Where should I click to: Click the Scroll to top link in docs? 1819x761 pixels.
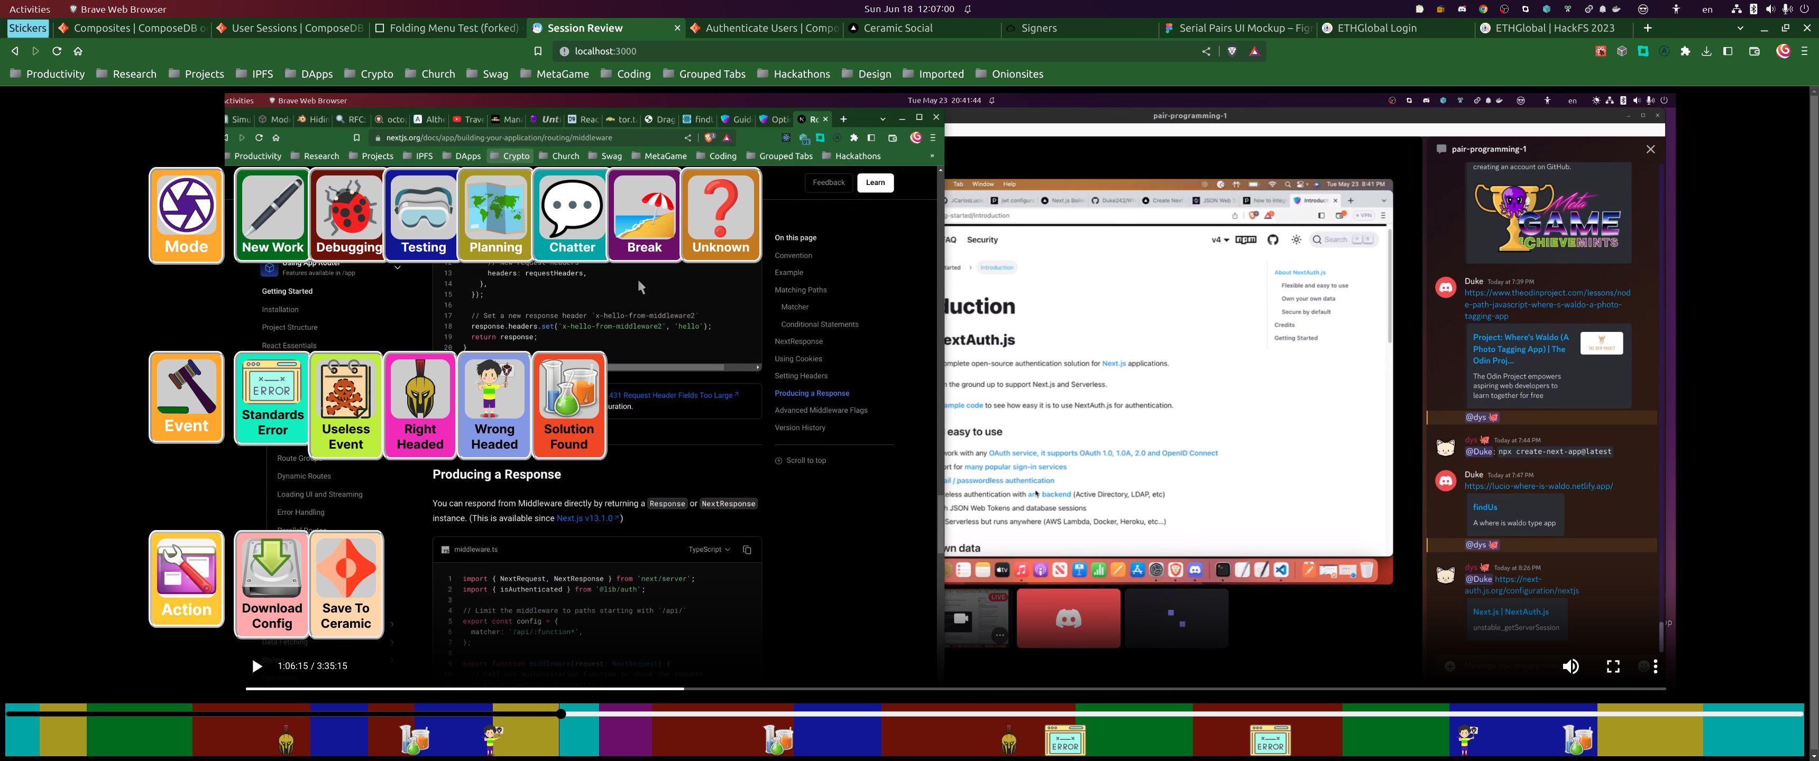[803, 460]
